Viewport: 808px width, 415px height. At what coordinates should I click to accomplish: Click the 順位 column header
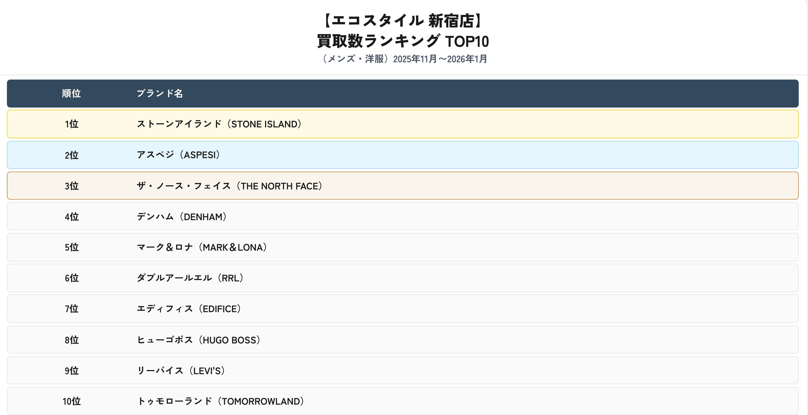(x=71, y=93)
